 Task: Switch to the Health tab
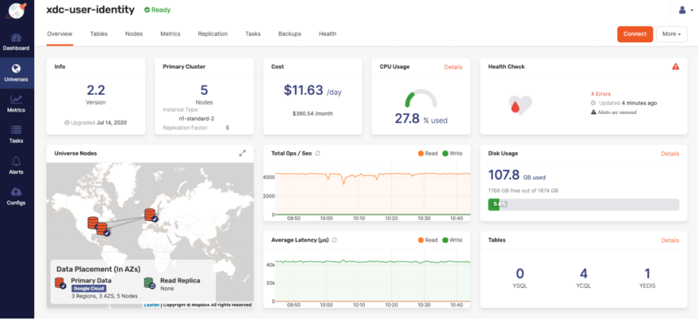[328, 34]
